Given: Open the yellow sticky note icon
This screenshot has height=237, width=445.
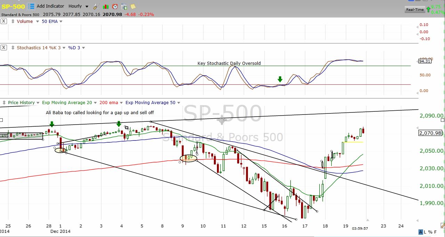Looking at the screenshot, I should point(133,6).
